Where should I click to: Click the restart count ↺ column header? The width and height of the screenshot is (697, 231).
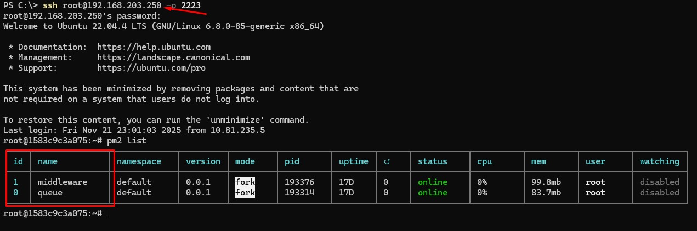pyautogui.click(x=386, y=161)
